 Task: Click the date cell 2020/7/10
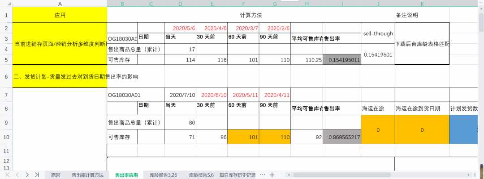tap(180, 95)
